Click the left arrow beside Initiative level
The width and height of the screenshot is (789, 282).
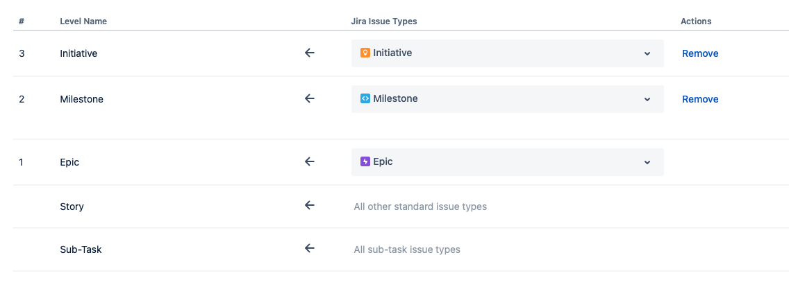(x=310, y=53)
